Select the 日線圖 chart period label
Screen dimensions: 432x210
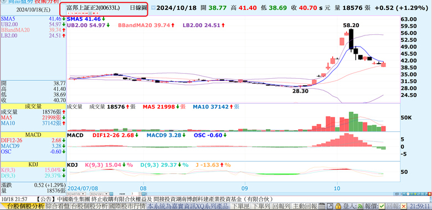(138, 7)
